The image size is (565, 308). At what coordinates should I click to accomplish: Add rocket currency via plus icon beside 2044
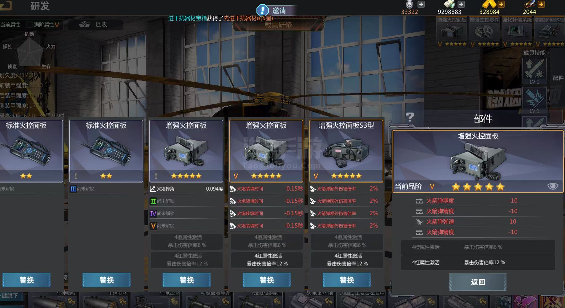(x=541, y=4)
